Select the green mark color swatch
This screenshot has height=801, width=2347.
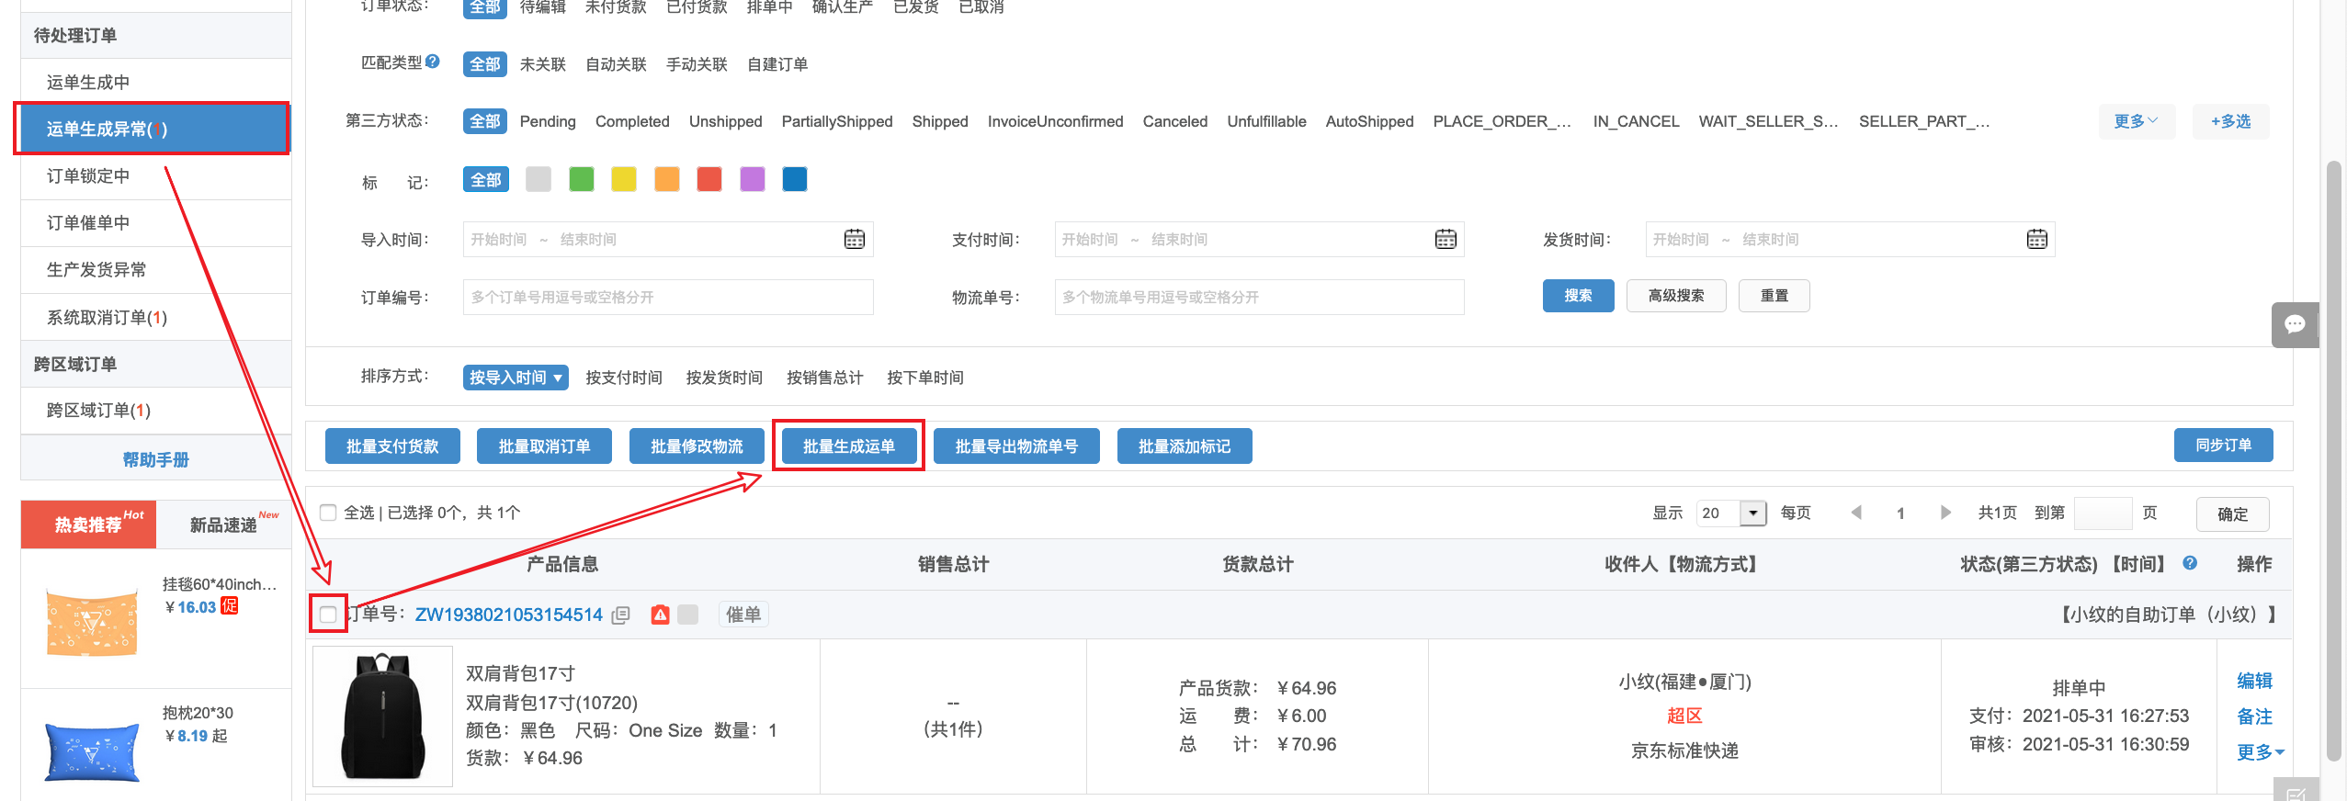(x=581, y=179)
